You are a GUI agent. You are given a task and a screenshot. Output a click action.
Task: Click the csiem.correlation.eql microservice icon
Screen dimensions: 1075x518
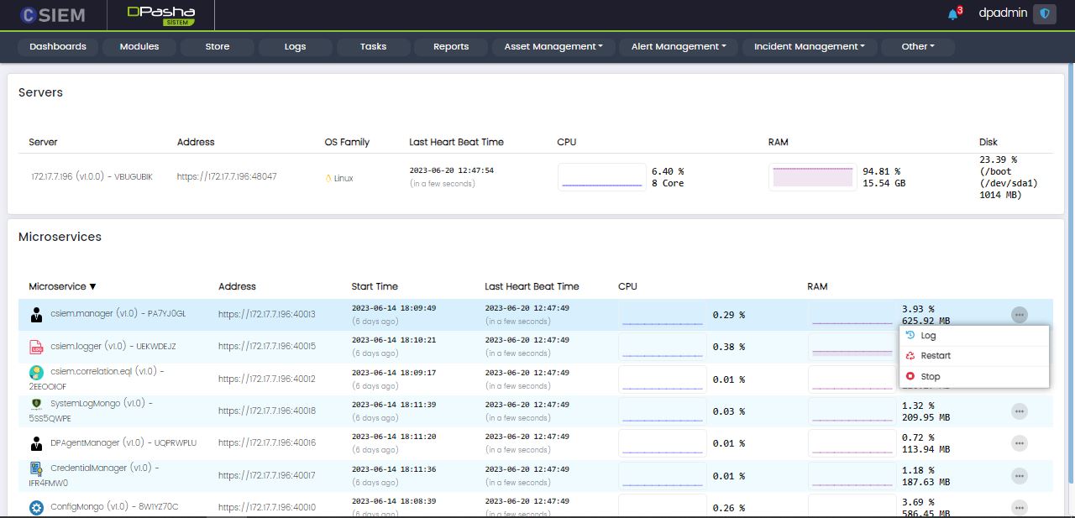[36, 372]
